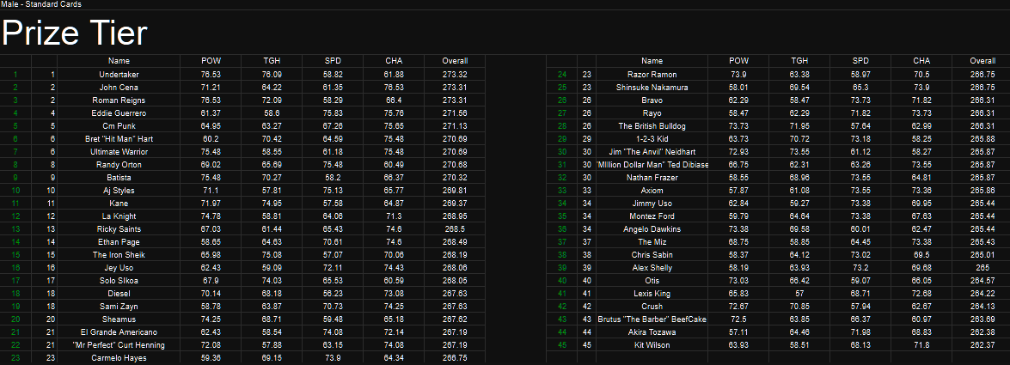Select the 'Jimmy Uso' name cell

(652, 204)
